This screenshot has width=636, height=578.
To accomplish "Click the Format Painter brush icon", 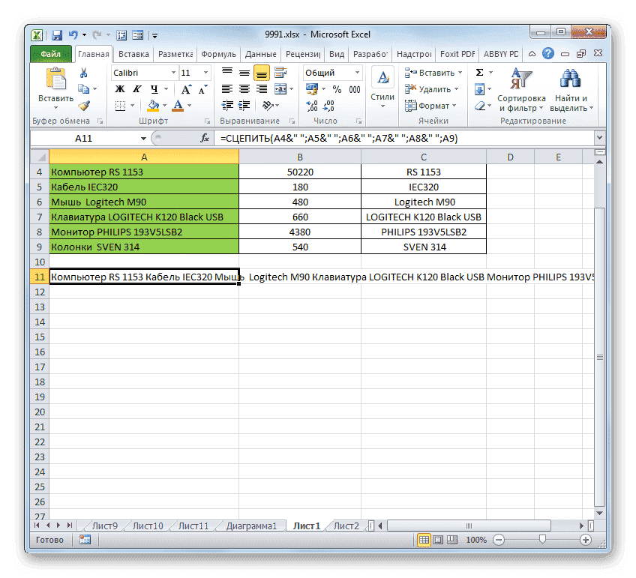I will pyautogui.click(x=85, y=106).
